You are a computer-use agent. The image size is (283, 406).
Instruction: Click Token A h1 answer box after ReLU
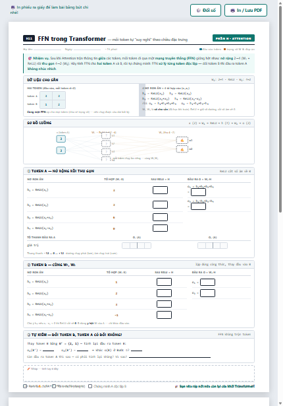(160, 190)
